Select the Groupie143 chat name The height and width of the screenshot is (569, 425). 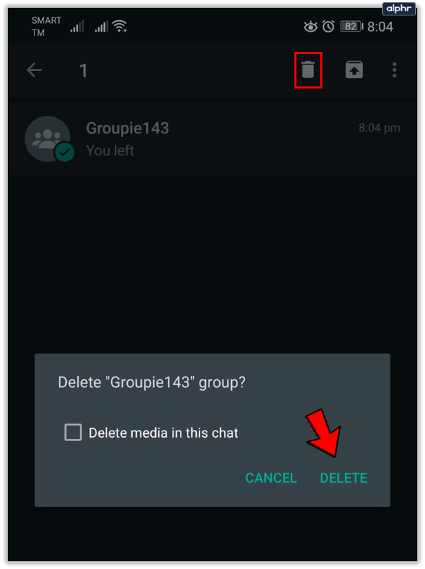click(x=127, y=128)
